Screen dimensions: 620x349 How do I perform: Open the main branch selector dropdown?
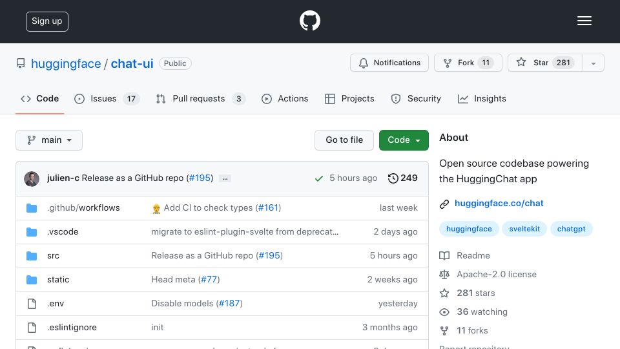click(x=49, y=140)
